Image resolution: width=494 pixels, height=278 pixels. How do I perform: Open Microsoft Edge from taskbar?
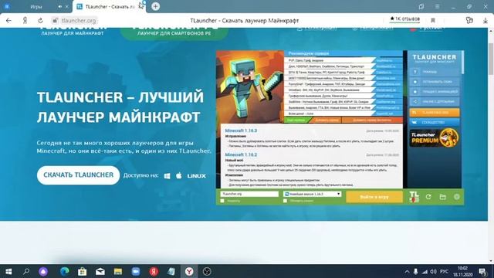click(65, 271)
